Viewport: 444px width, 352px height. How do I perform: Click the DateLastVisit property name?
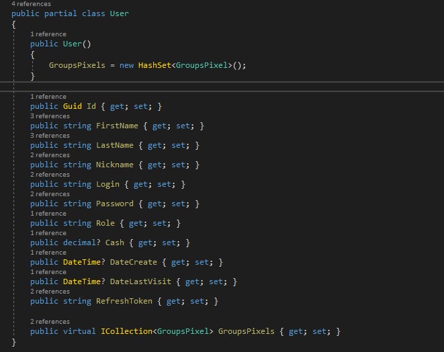140,281
